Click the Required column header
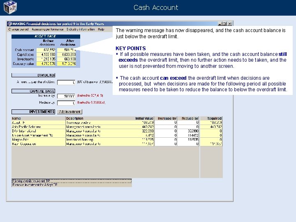Viewport: 296px width, 222px height. [211, 118]
